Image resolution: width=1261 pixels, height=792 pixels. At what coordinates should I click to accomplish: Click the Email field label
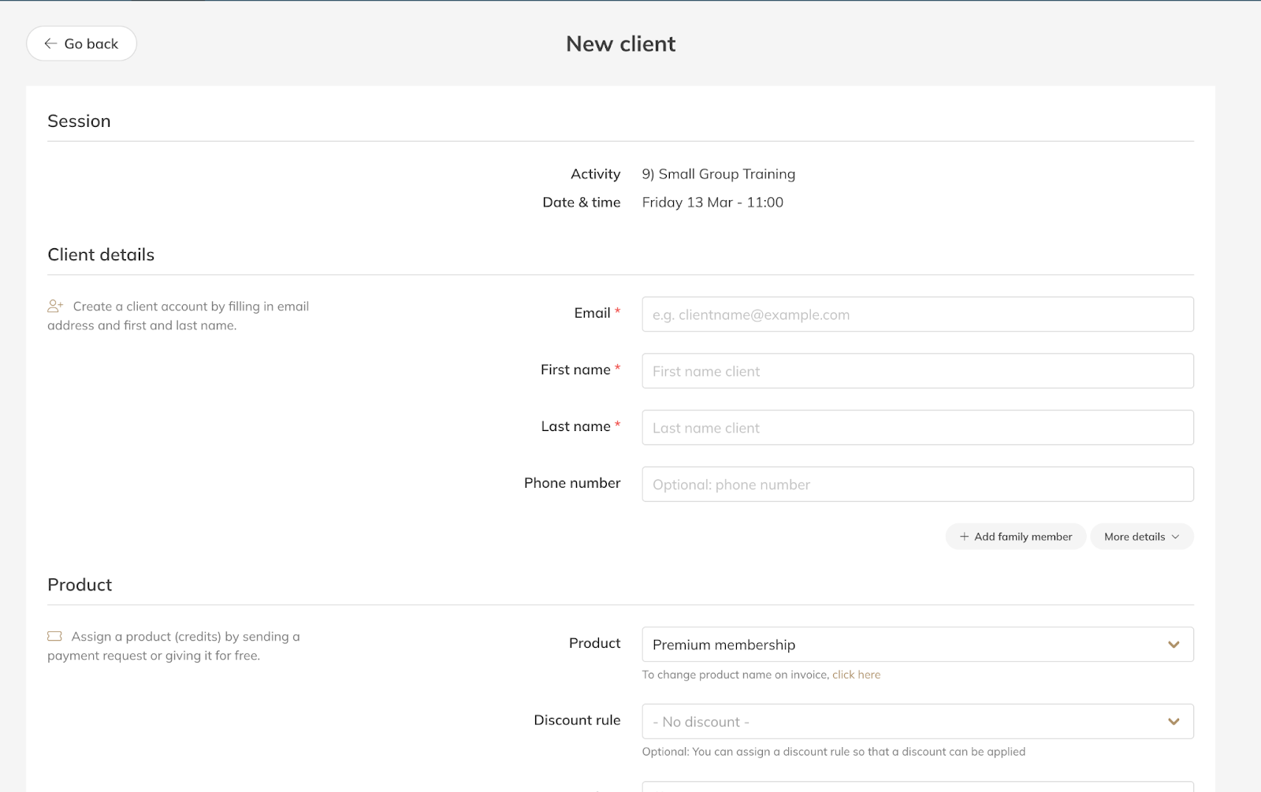click(x=592, y=313)
